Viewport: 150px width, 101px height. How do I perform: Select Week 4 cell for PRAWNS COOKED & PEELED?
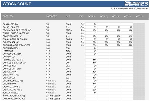point(127,30)
